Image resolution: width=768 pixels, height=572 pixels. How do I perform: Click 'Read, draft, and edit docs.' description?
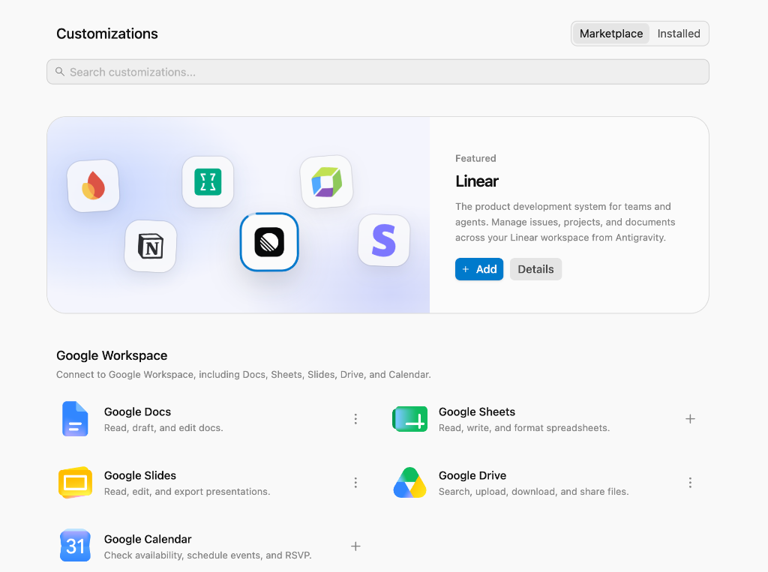point(163,428)
